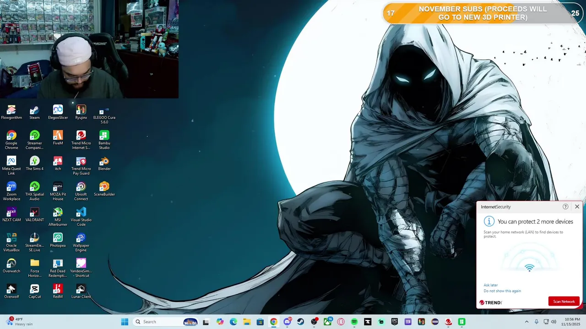Select the StreamElements SE.Live desktop icon
The width and height of the screenshot is (586, 329).
[35, 243]
